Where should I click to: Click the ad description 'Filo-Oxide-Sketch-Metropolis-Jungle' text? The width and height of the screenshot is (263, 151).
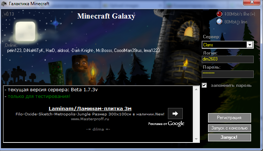[x=53, y=114]
